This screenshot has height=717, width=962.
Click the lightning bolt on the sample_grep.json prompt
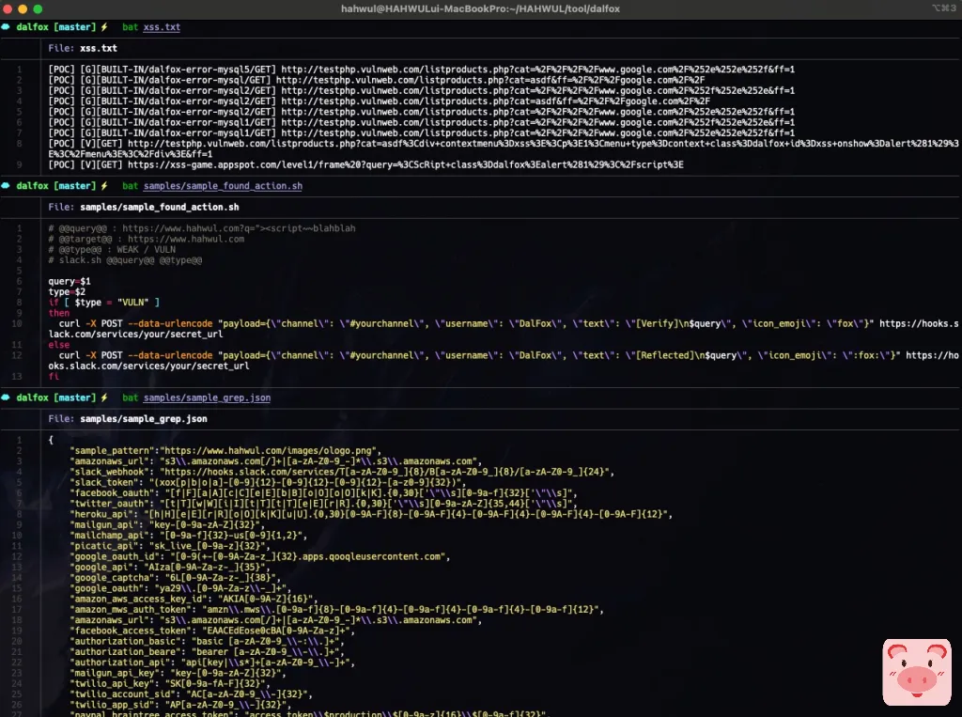104,397
